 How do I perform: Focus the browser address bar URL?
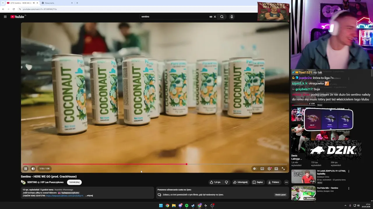click(40, 9)
